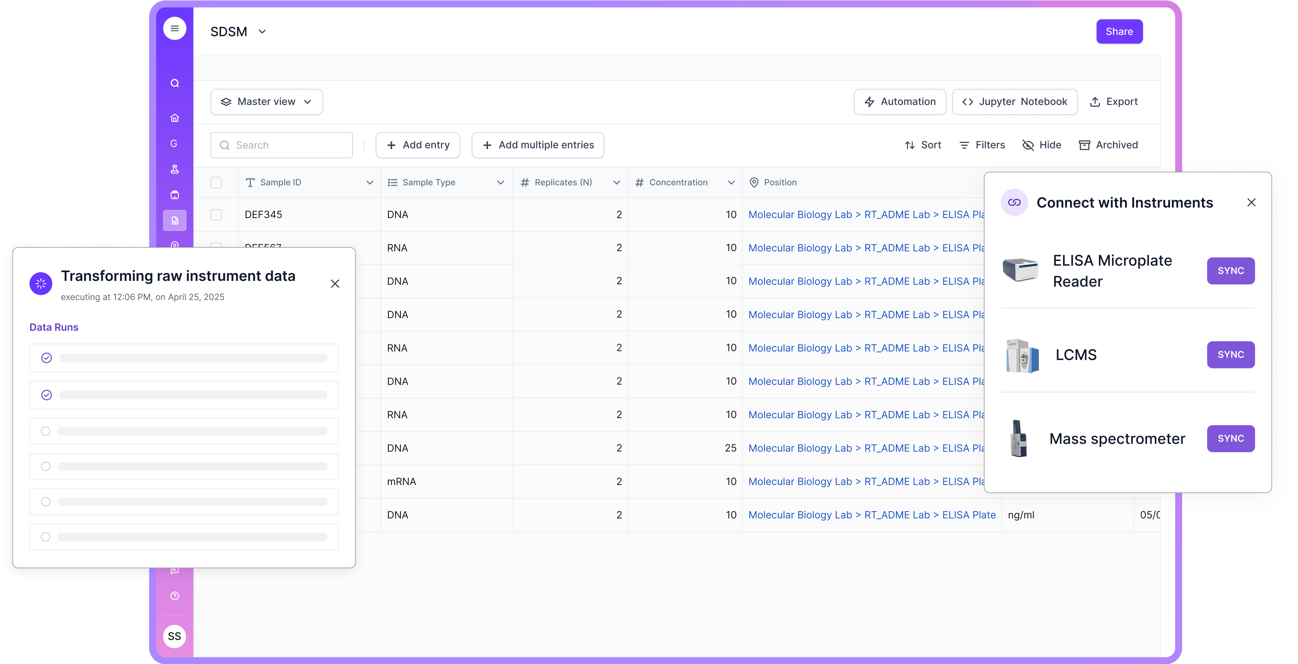The image size is (1298, 664).
Task: Click the Hide columns eye icon
Action: point(1028,145)
